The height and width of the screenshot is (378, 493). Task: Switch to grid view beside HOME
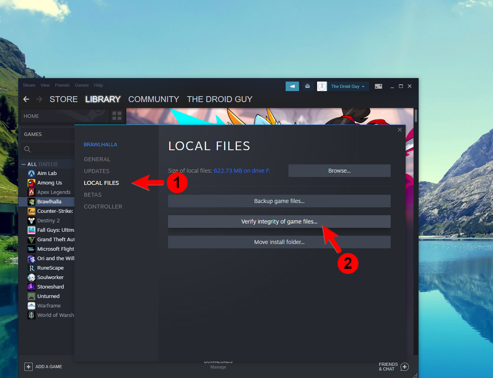point(116,115)
